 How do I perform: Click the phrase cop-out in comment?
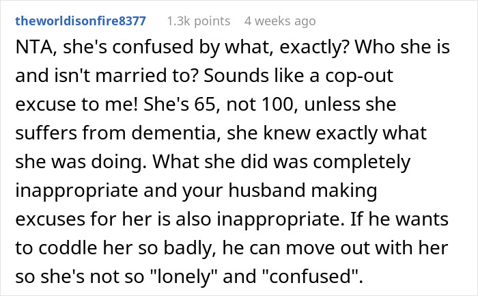point(359,76)
